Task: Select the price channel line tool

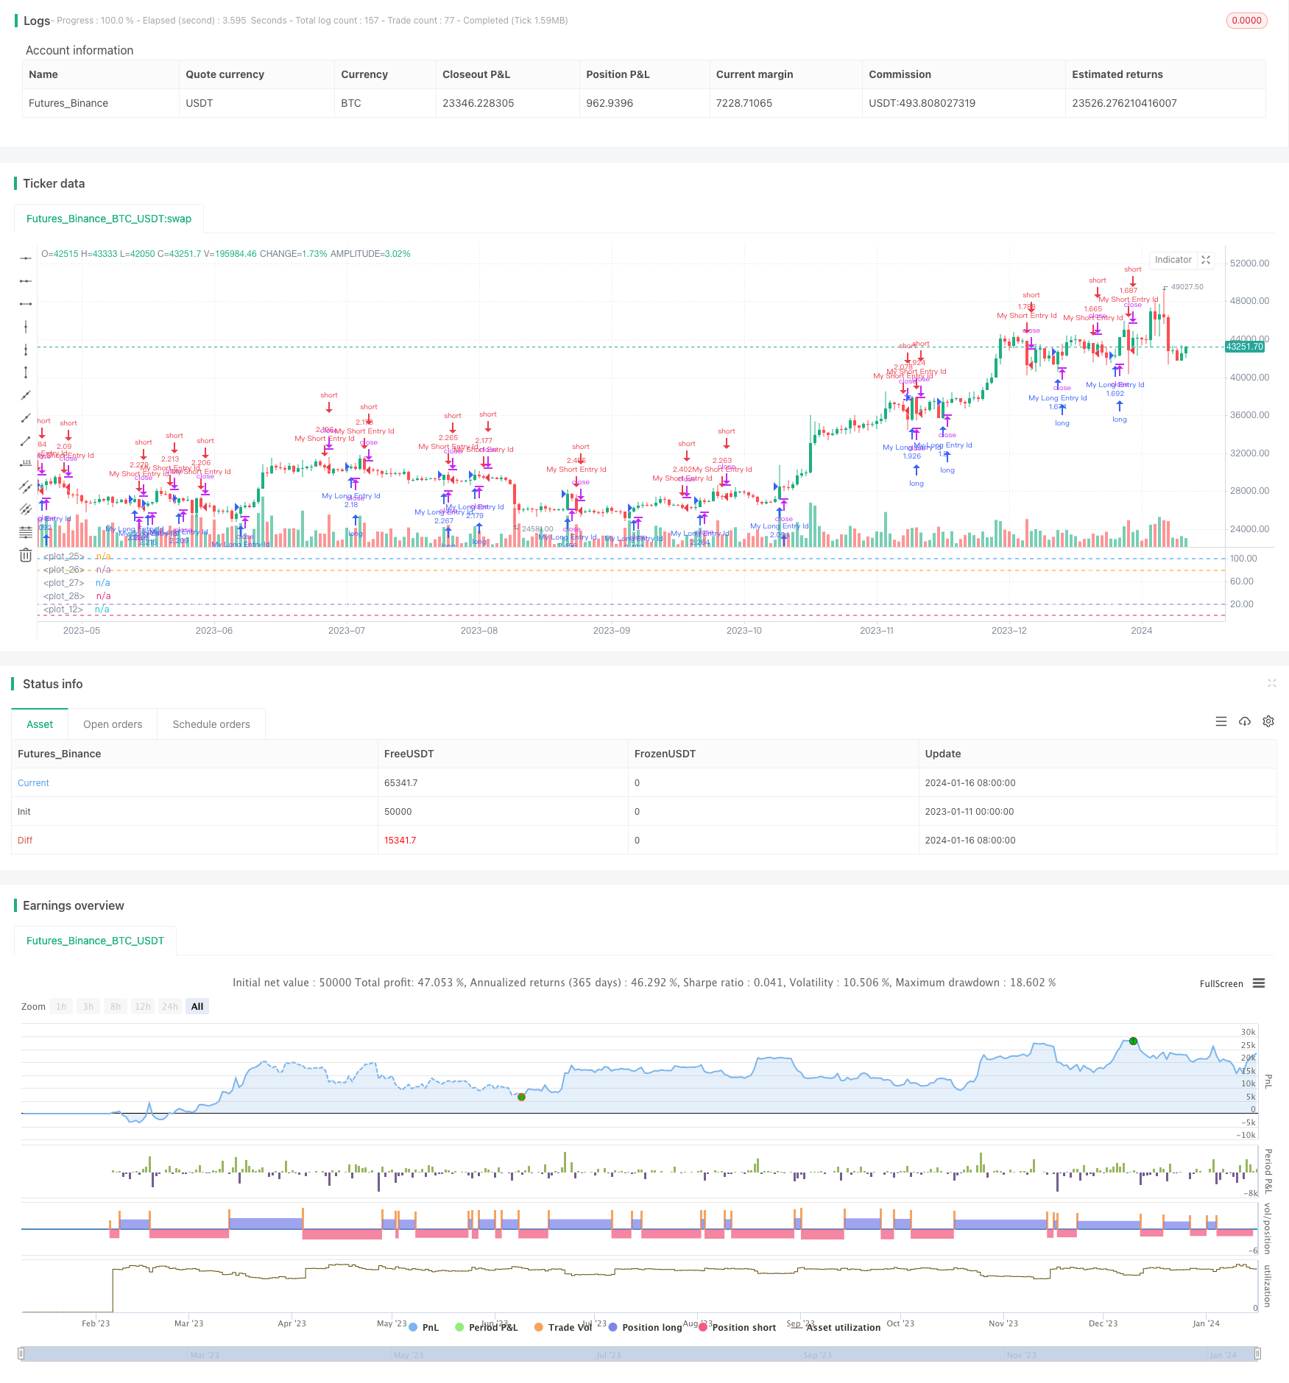Action: [x=26, y=509]
